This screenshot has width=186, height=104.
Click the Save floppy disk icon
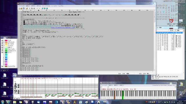tap(24, 8)
